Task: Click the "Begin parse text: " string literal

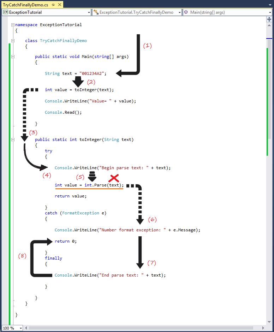Action: pyautogui.click(x=124, y=168)
